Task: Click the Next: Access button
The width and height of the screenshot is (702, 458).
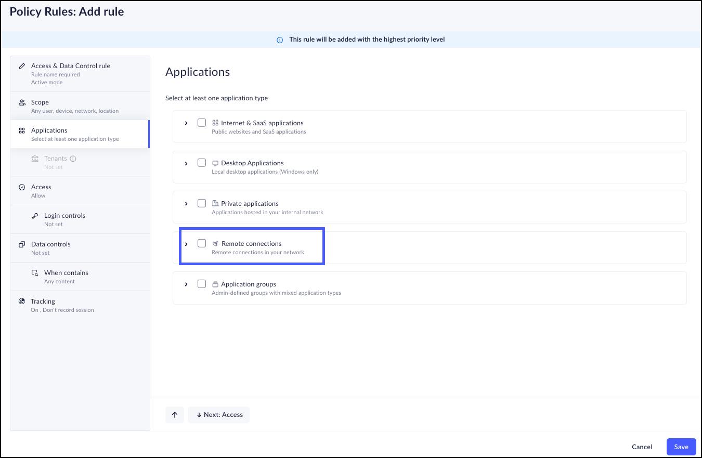Action: click(219, 415)
